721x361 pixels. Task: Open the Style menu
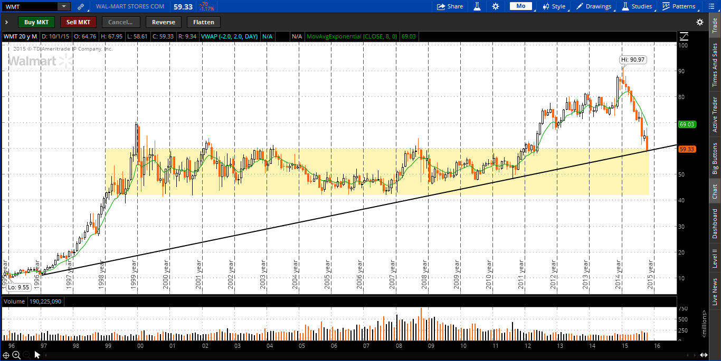pos(554,6)
